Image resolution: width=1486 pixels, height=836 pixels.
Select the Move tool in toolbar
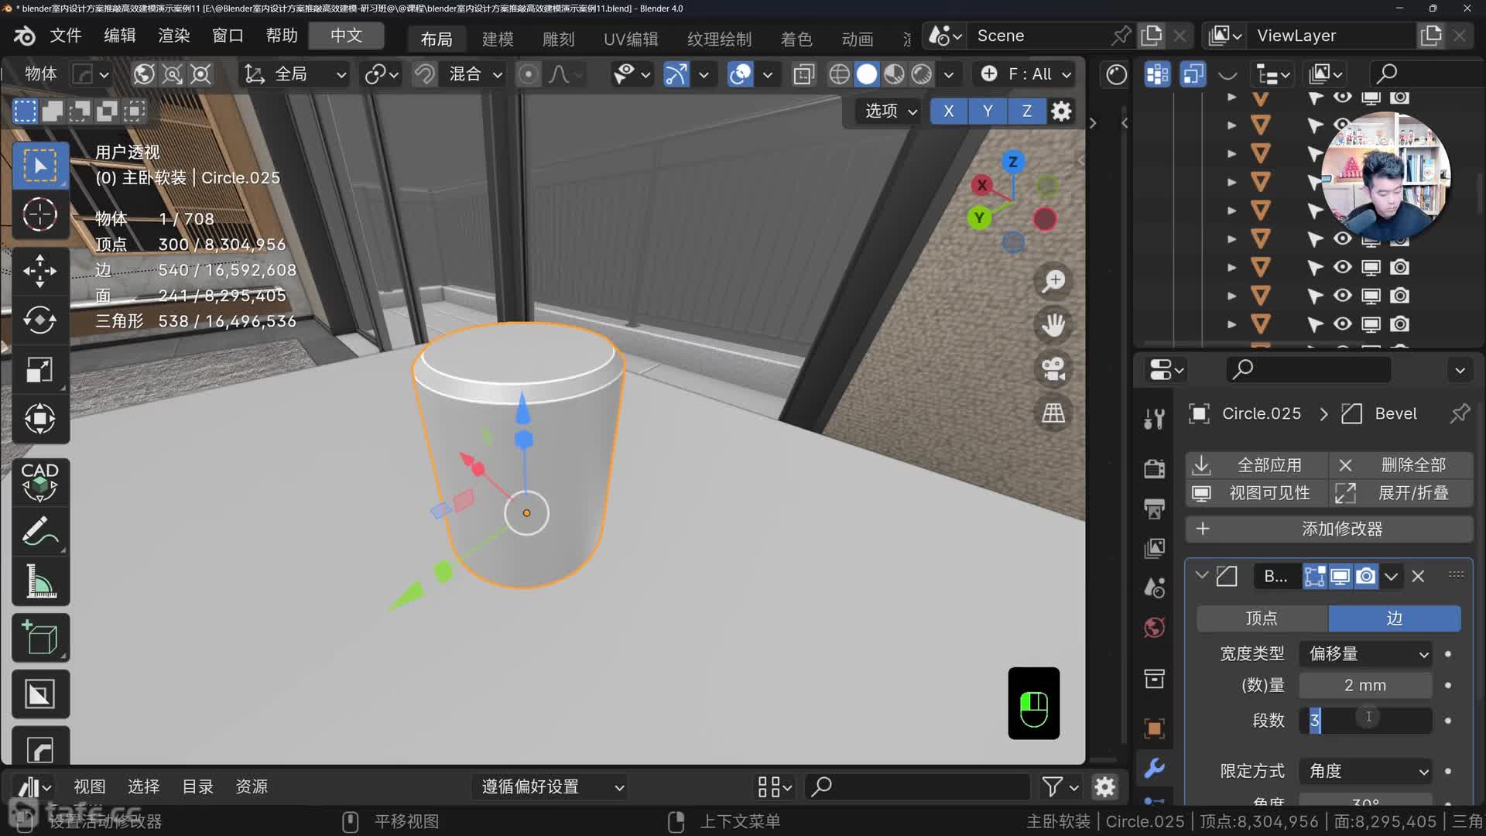click(x=39, y=271)
